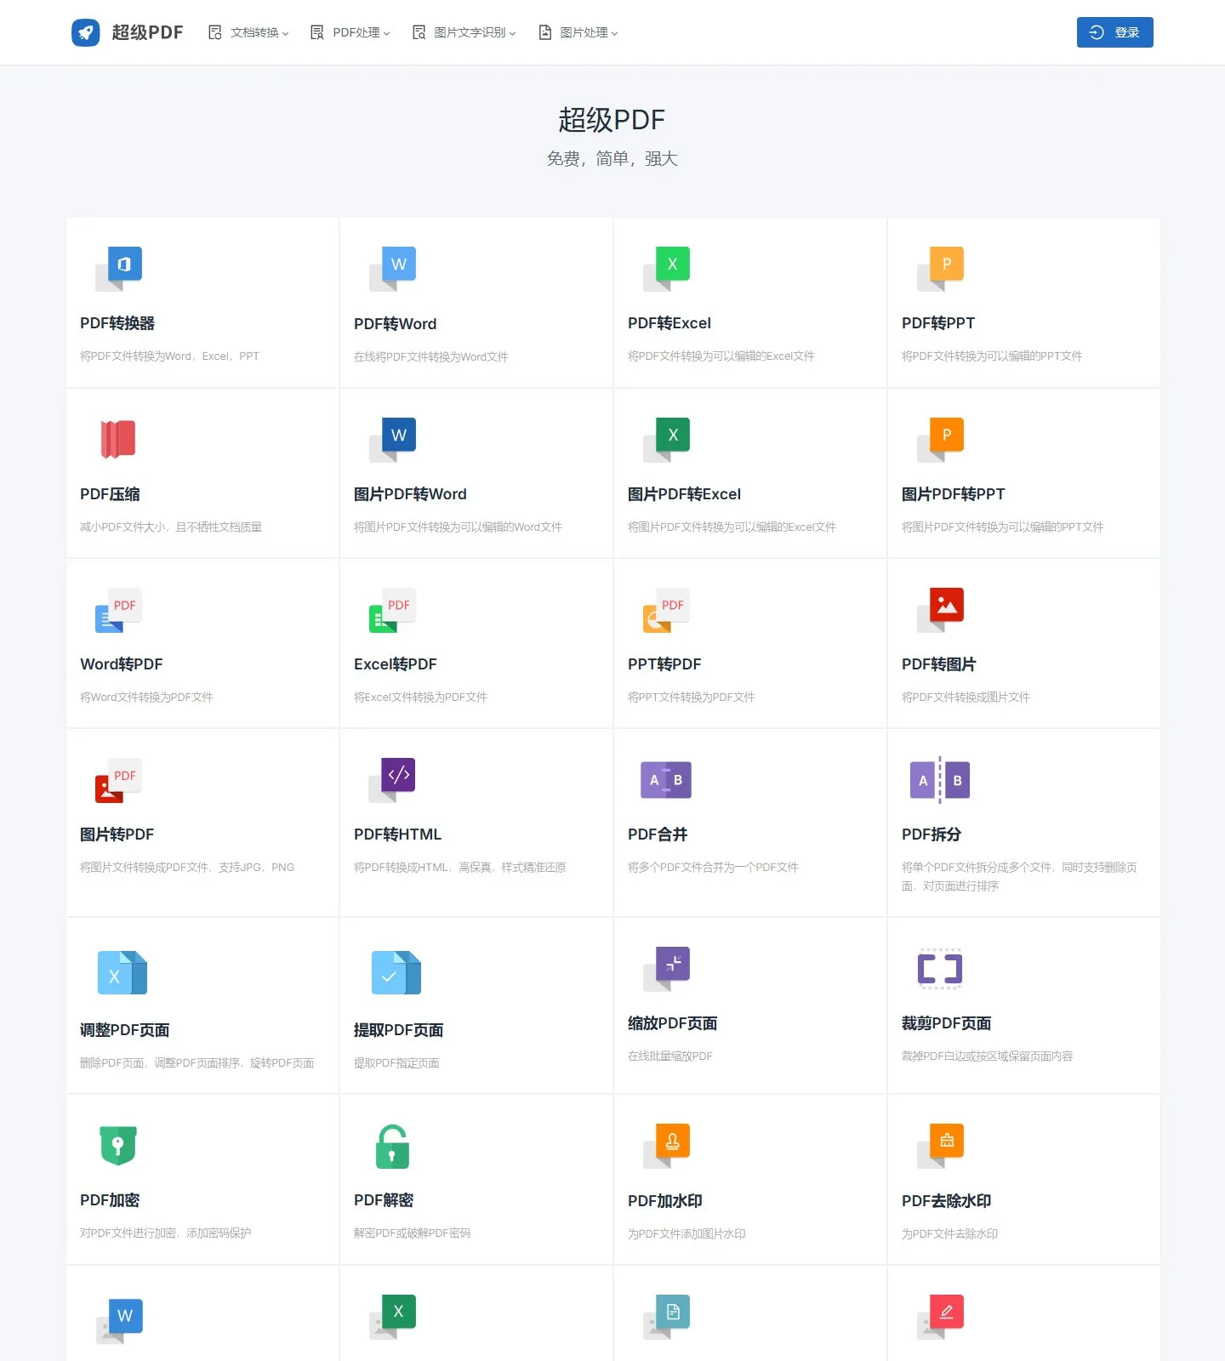Image resolution: width=1225 pixels, height=1361 pixels.
Task: Open the PPT转PDF icon
Action: click(x=666, y=610)
